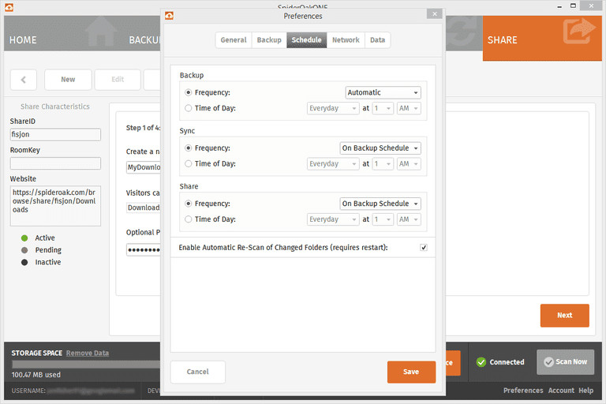The width and height of the screenshot is (606, 404).
Task: Click ShareID field containing fisjon
Action: (x=55, y=135)
